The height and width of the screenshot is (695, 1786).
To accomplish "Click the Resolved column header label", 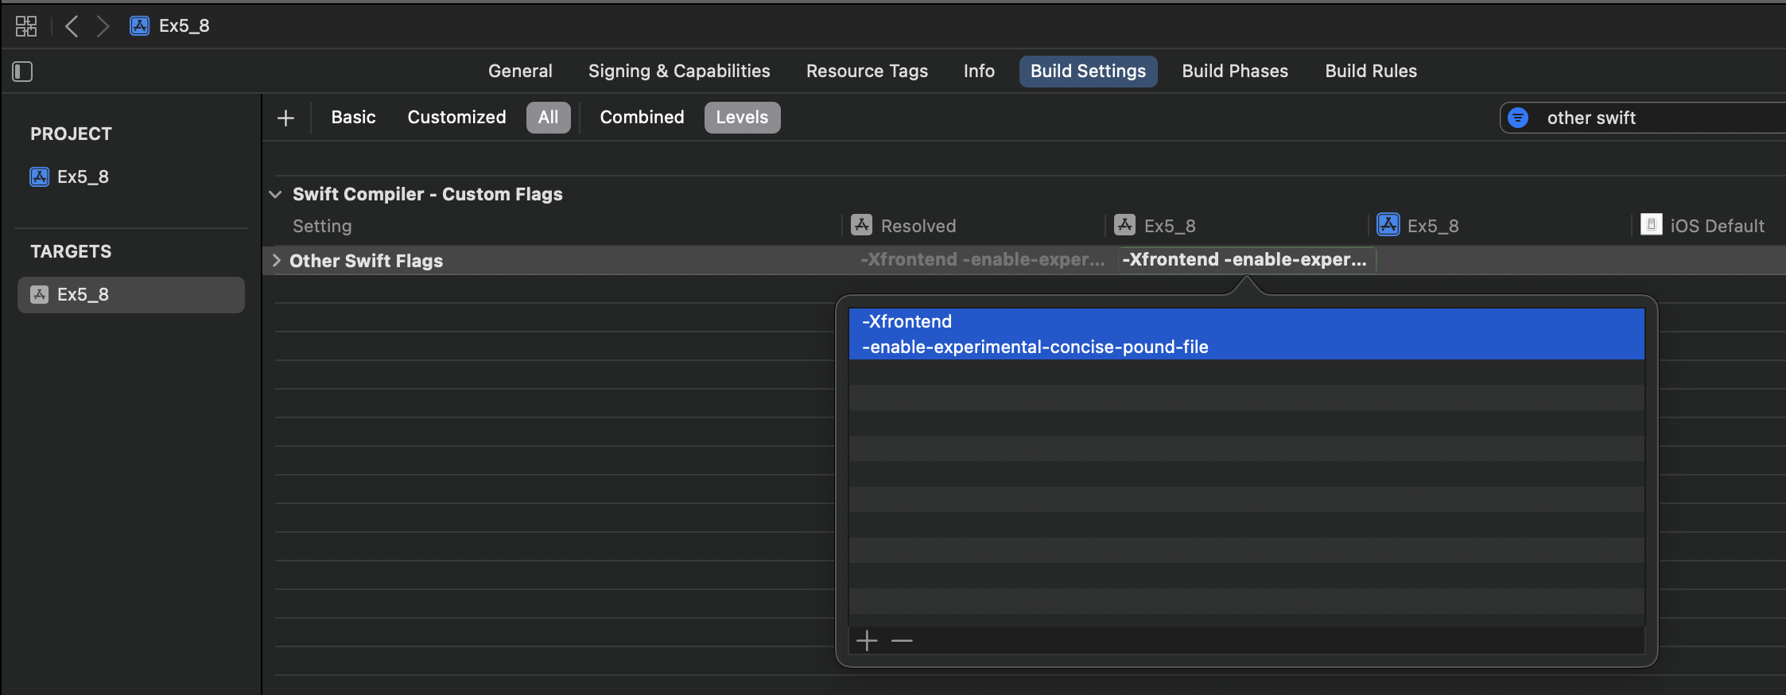I will [918, 226].
